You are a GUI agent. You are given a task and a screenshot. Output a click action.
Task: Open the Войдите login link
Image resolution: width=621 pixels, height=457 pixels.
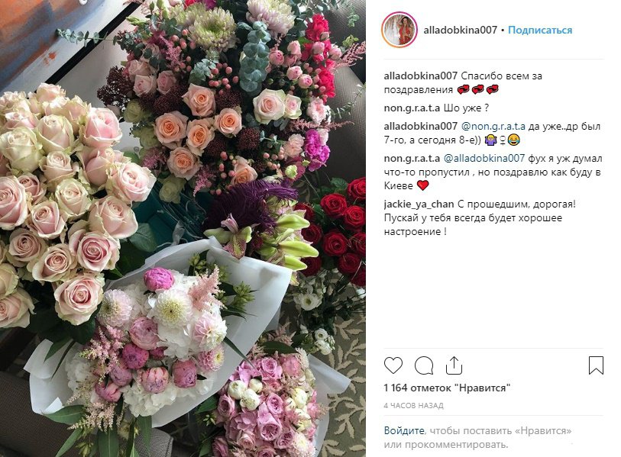(404, 430)
